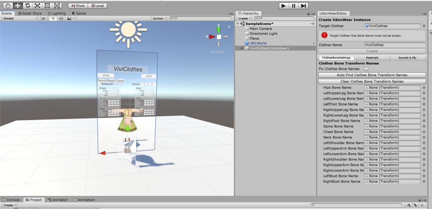Click the green Y axis gizmo cone
This screenshot has height=209, width=432.
(x=219, y=30)
